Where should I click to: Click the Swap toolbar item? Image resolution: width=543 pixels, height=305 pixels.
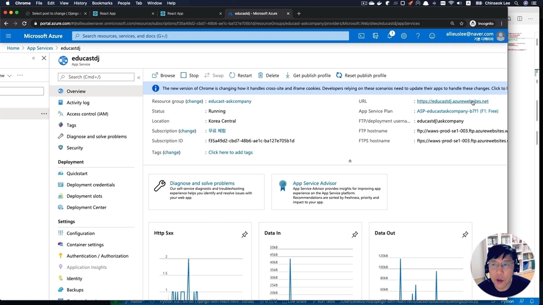click(x=214, y=75)
